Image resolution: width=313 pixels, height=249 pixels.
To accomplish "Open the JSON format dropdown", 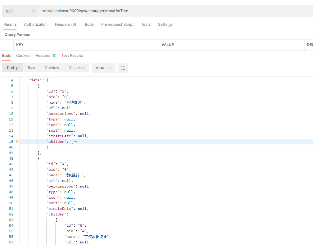I will click(x=103, y=68).
